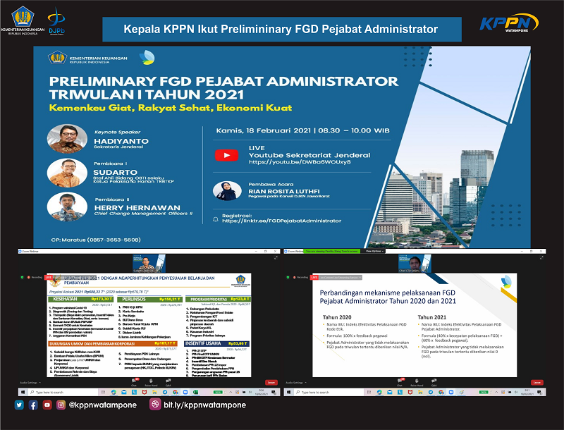Click the green encryption shield in right Zoom window
The height and width of the screenshot is (430, 564).
pyautogui.click(x=288, y=278)
